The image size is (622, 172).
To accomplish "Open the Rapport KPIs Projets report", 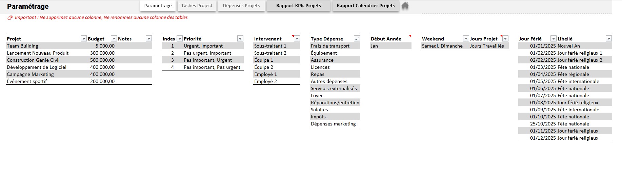I will 298,6.
